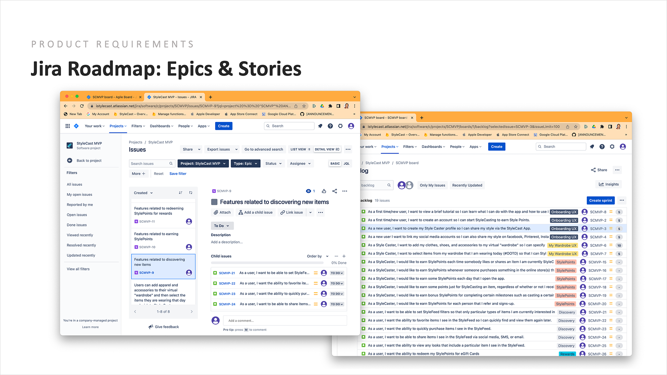667x375 pixels.
Task: Open Filters menu in SCMVP board window
Action: coord(410,147)
